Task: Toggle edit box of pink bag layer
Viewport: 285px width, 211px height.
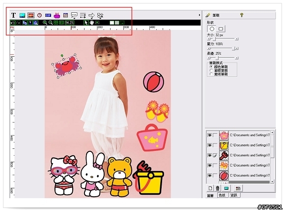Action: pyautogui.click(x=215, y=135)
